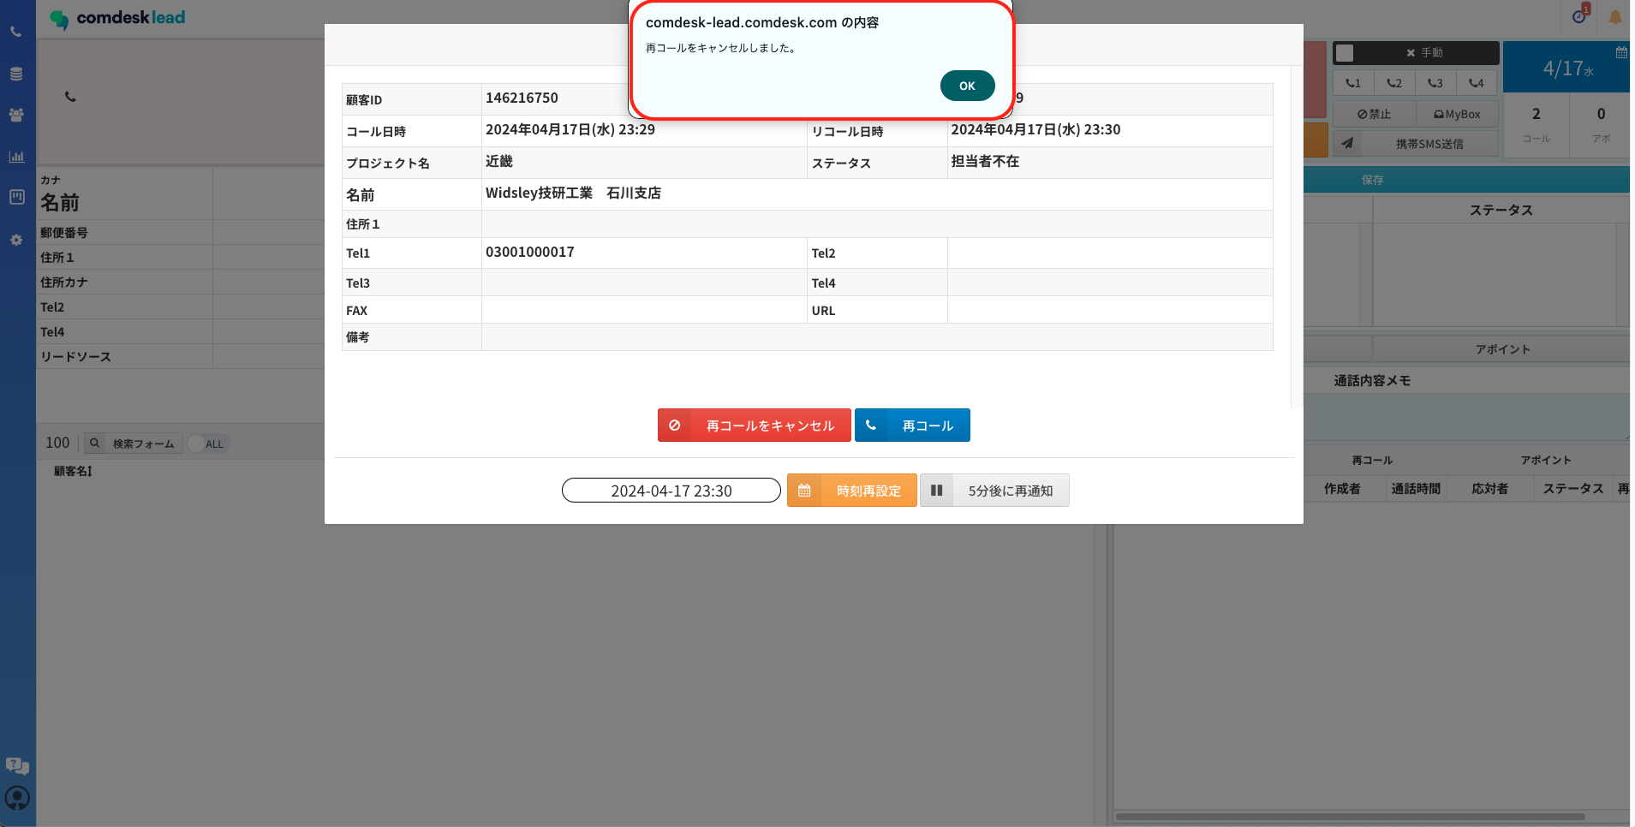Open the users group icon in sidebar
Viewport: 1635px width, 827px height.
16,115
